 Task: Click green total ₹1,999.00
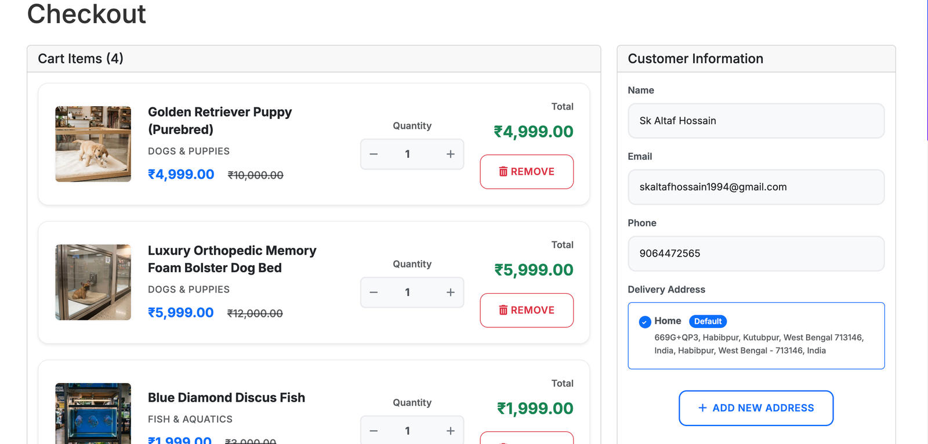pyautogui.click(x=535, y=409)
